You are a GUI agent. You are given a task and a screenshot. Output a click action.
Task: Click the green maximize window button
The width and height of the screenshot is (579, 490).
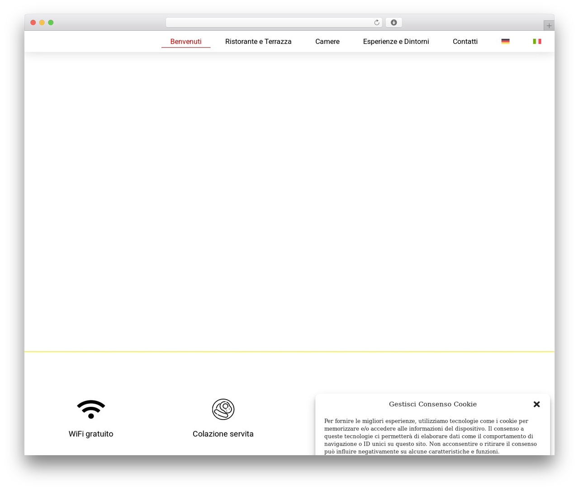51,23
